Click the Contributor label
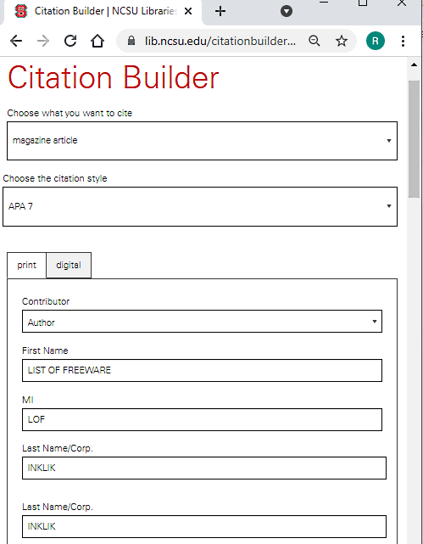Image resolution: width=423 pixels, height=544 pixels. (x=46, y=301)
